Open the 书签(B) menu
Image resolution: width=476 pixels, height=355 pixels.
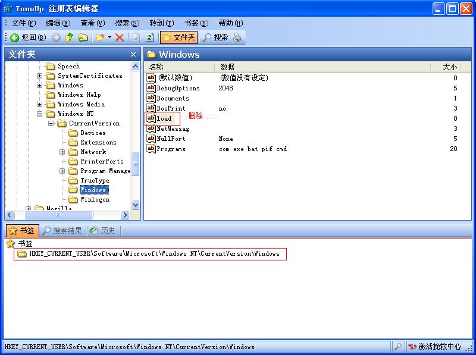point(196,23)
